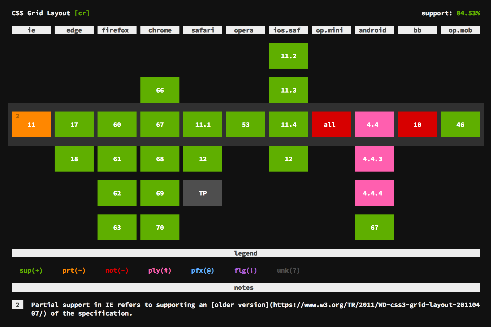Click the ie browser column header
The height and width of the screenshot is (327, 491).
tap(31, 30)
